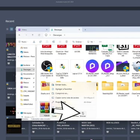Switch to grid view in AutoCAD Recent
140x140 pixels.
pos(12,29)
